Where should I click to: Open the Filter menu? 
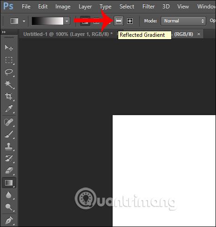pos(148,7)
